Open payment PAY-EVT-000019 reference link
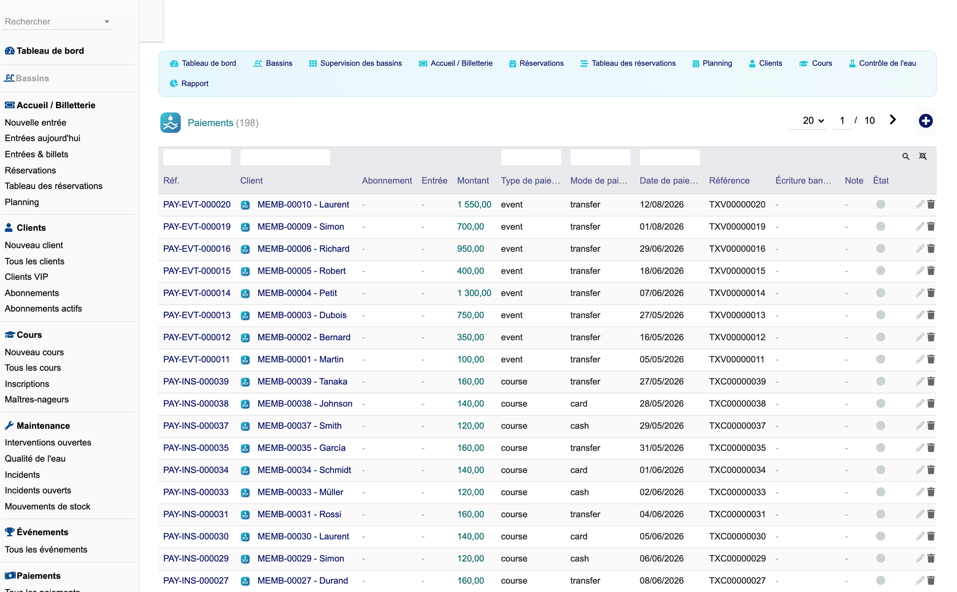Viewport: 957px width, 592px height. point(197,227)
